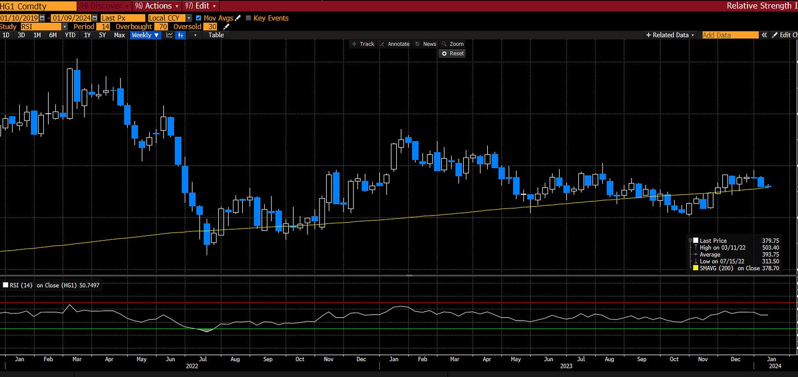
Task: Switch to line chart icon
Action: click(169, 35)
